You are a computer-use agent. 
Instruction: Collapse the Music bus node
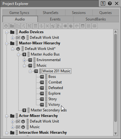(24, 66)
